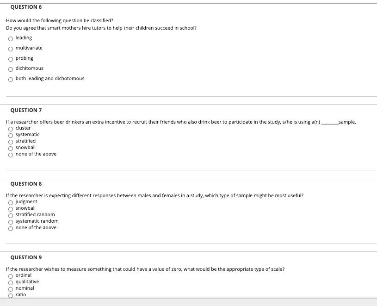377x306 pixels.
Task: Pick the 'probing' radio button
Action: click(x=10, y=58)
